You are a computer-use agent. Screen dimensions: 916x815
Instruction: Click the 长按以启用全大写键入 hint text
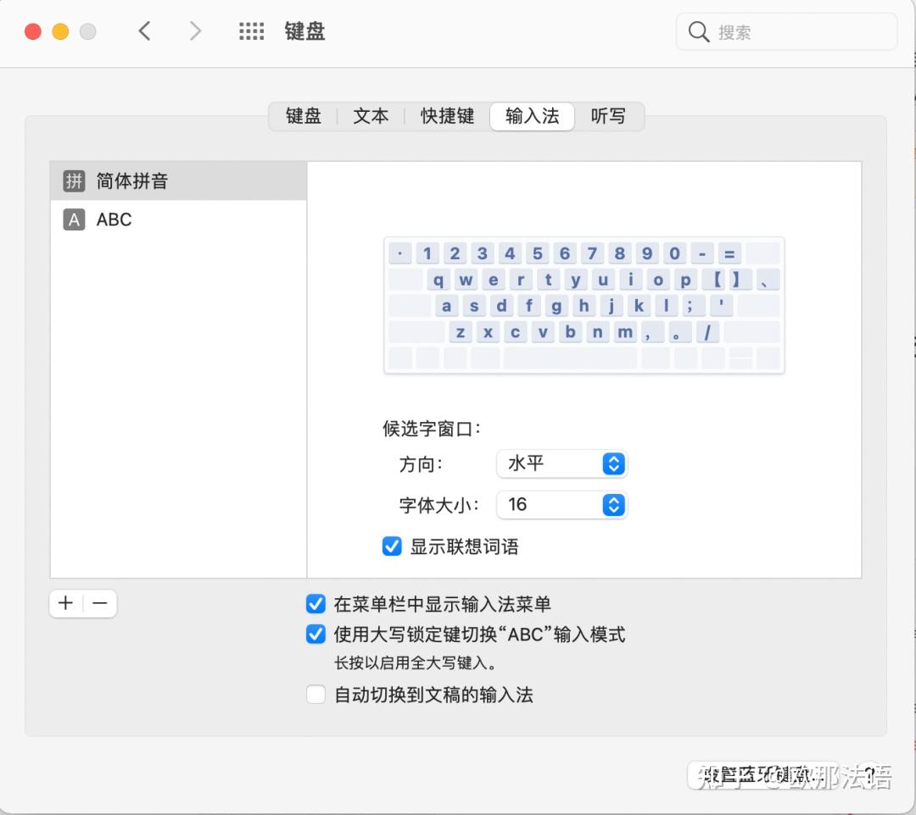(x=416, y=663)
